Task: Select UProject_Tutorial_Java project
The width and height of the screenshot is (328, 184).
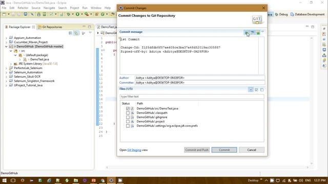Action: (x=28, y=85)
